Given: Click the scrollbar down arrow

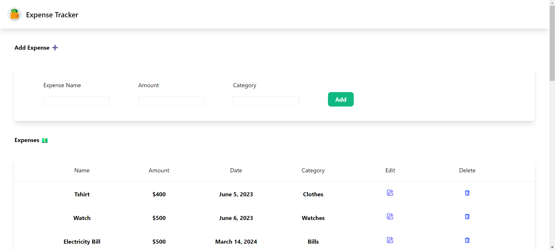Looking at the screenshot, I should (552, 247).
